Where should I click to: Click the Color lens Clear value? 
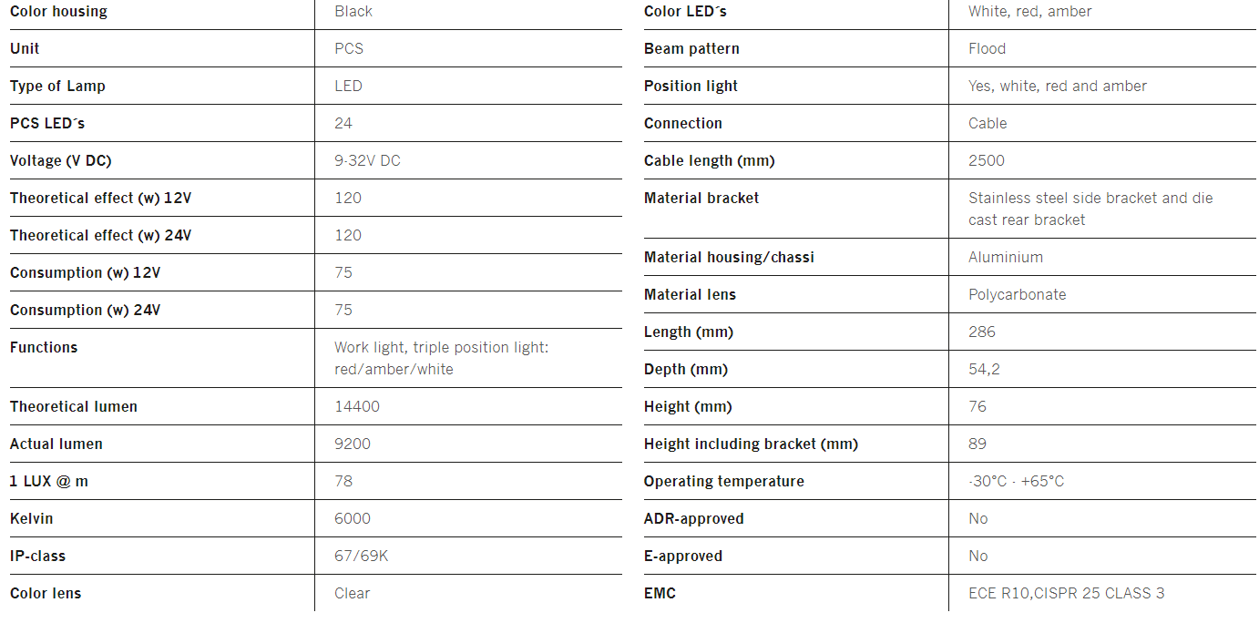point(353,593)
